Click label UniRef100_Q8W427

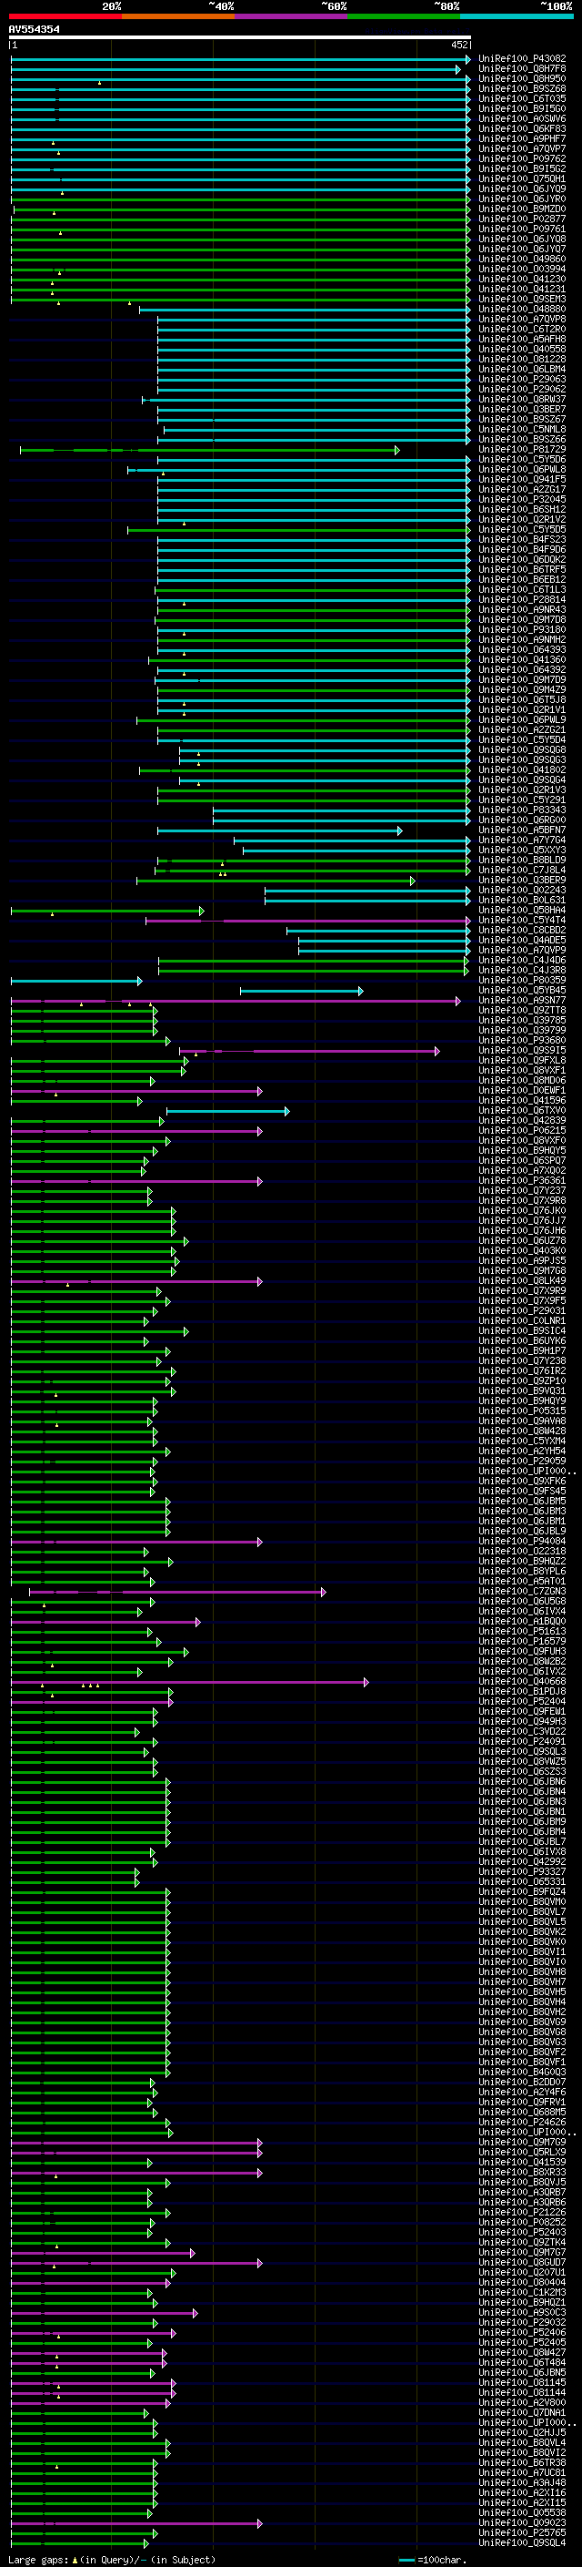click(x=522, y=2352)
